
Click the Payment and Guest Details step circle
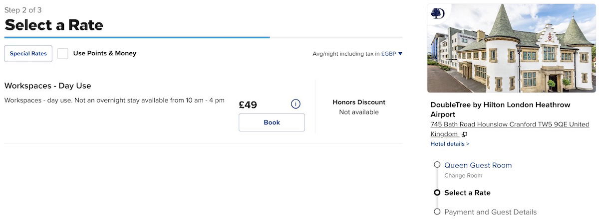437,212
